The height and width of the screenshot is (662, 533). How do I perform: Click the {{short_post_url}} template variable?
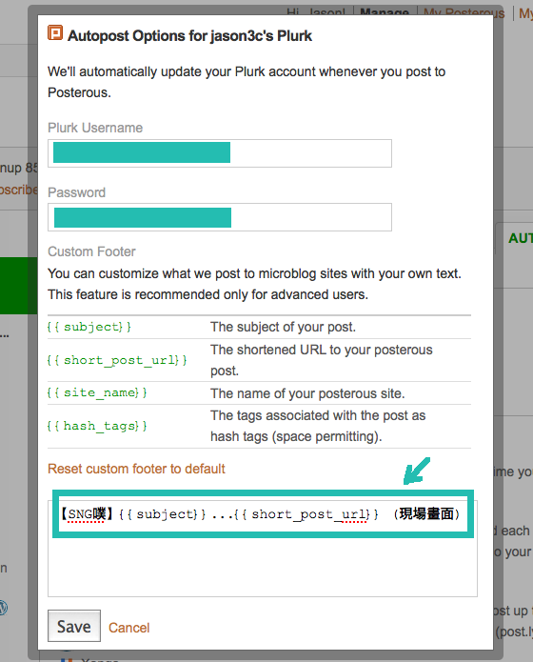pyautogui.click(x=117, y=360)
